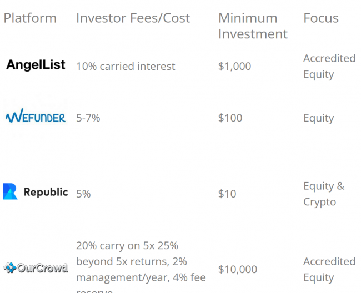Click Wefunder's Equity focus cell
This screenshot has width=361, height=293.
(319, 118)
